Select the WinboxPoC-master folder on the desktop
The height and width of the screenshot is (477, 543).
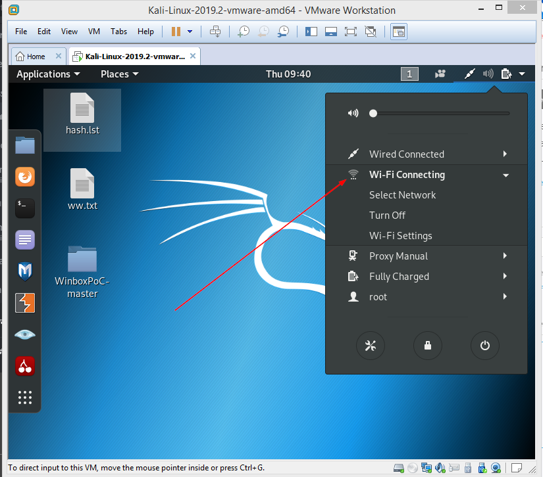point(82,273)
